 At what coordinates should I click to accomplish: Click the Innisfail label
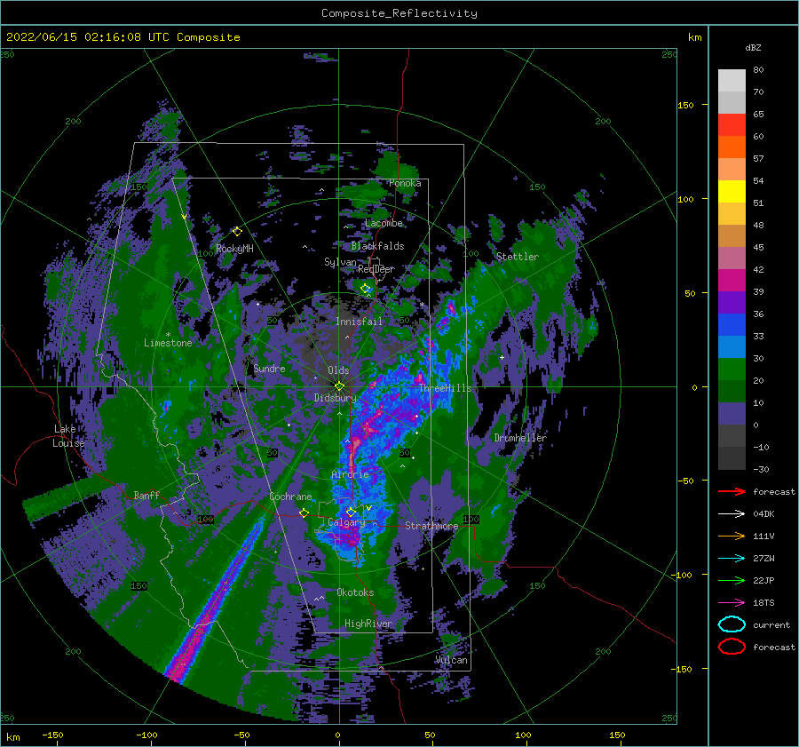[x=359, y=322]
